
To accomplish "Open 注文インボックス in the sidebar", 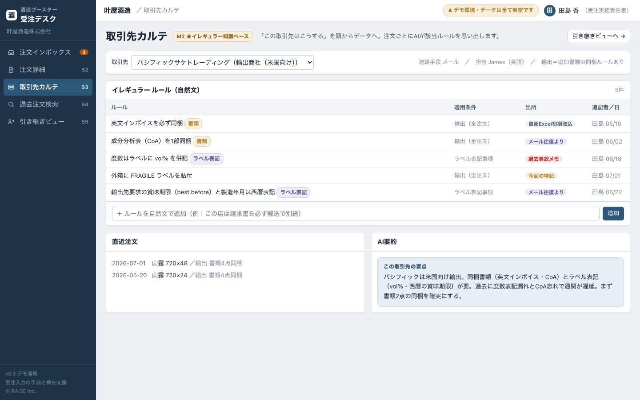I will point(48,52).
